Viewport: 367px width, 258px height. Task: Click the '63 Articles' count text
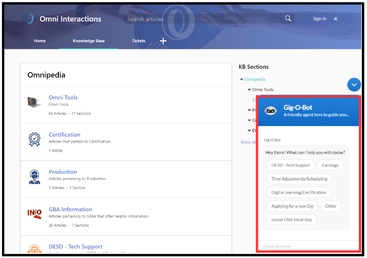(57, 113)
